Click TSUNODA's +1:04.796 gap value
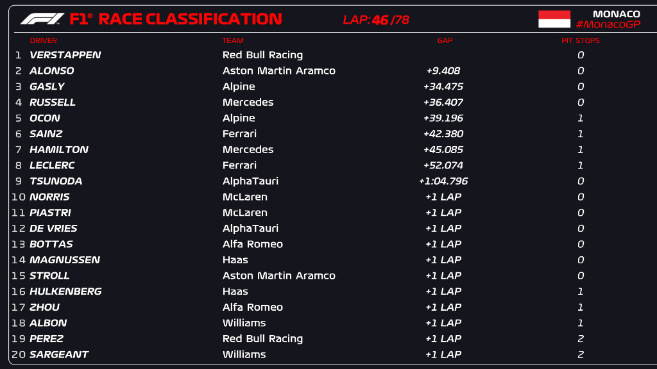This screenshot has width=657, height=369. click(443, 181)
